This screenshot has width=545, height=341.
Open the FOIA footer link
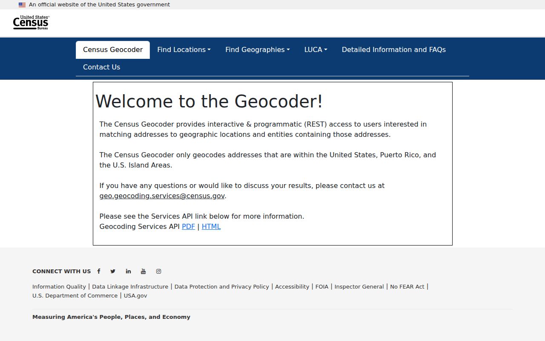[x=322, y=286]
